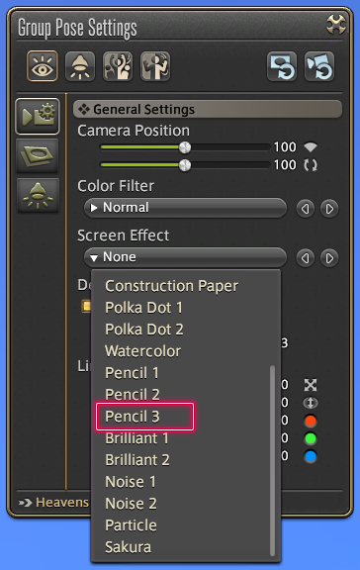
Task: Click the speech bubble reset icon
Action: point(282,66)
